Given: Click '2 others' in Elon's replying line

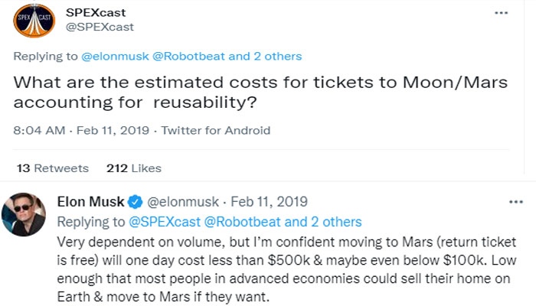Looking at the screenshot, I should point(335,221).
